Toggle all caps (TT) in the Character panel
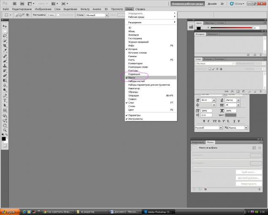Viewport: 268px width, 215px height. [x=214, y=121]
